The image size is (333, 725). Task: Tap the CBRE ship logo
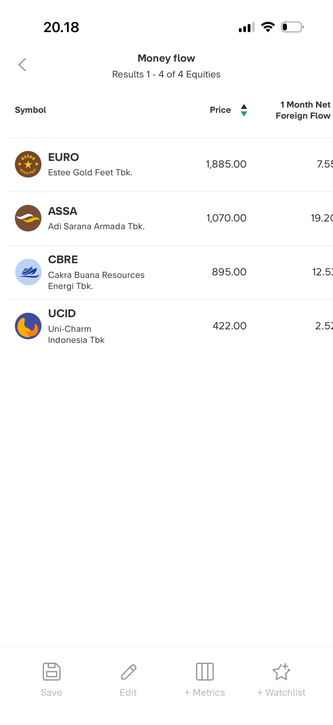coord(28,272)
